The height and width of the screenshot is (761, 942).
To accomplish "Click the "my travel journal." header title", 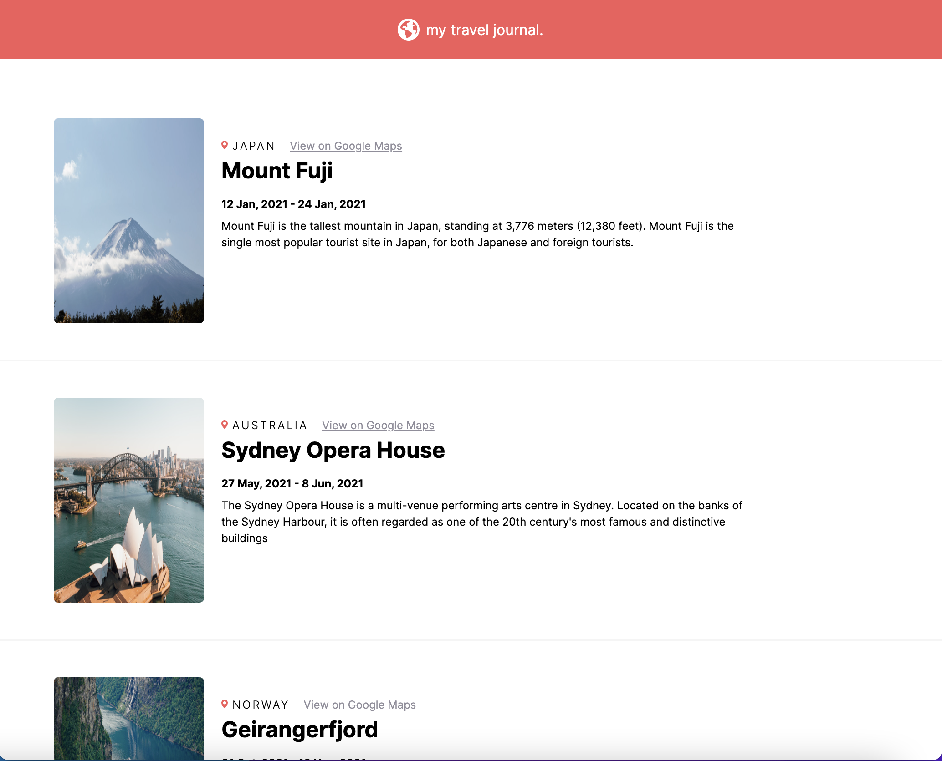I will click(484, 30).
